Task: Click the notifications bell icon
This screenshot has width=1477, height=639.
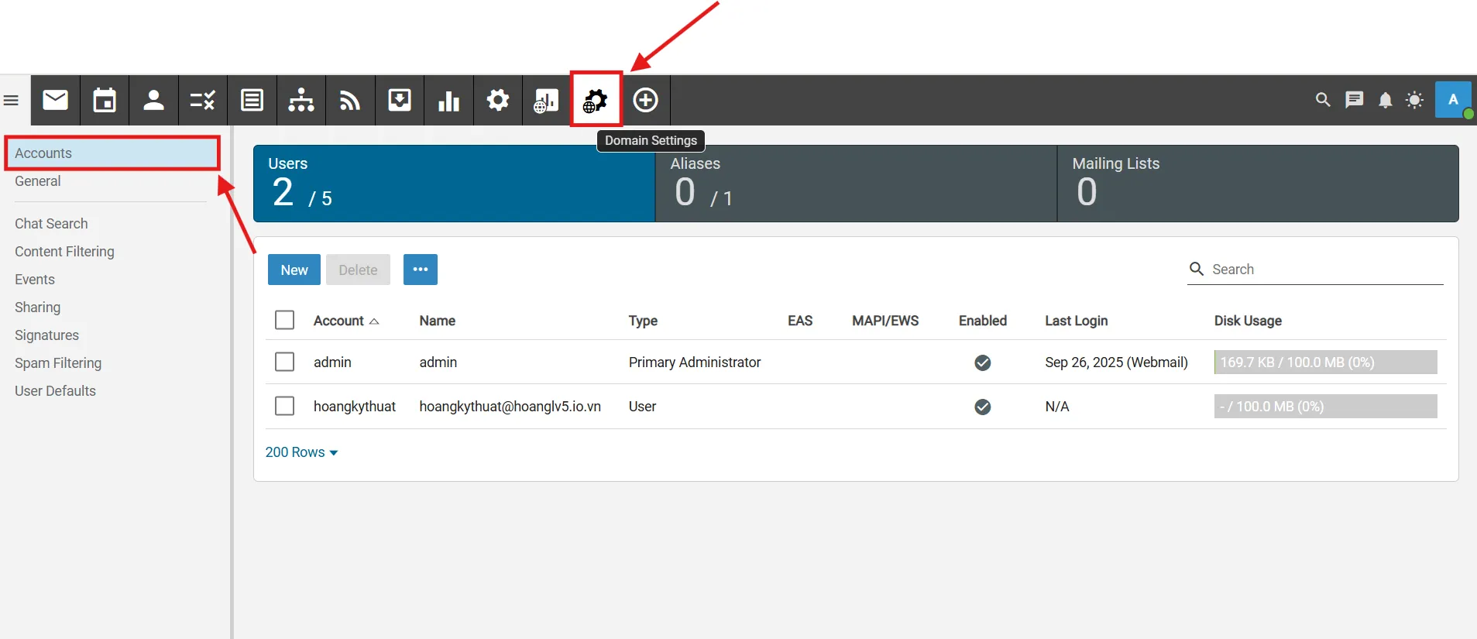Action: (x=1385, y=100)
